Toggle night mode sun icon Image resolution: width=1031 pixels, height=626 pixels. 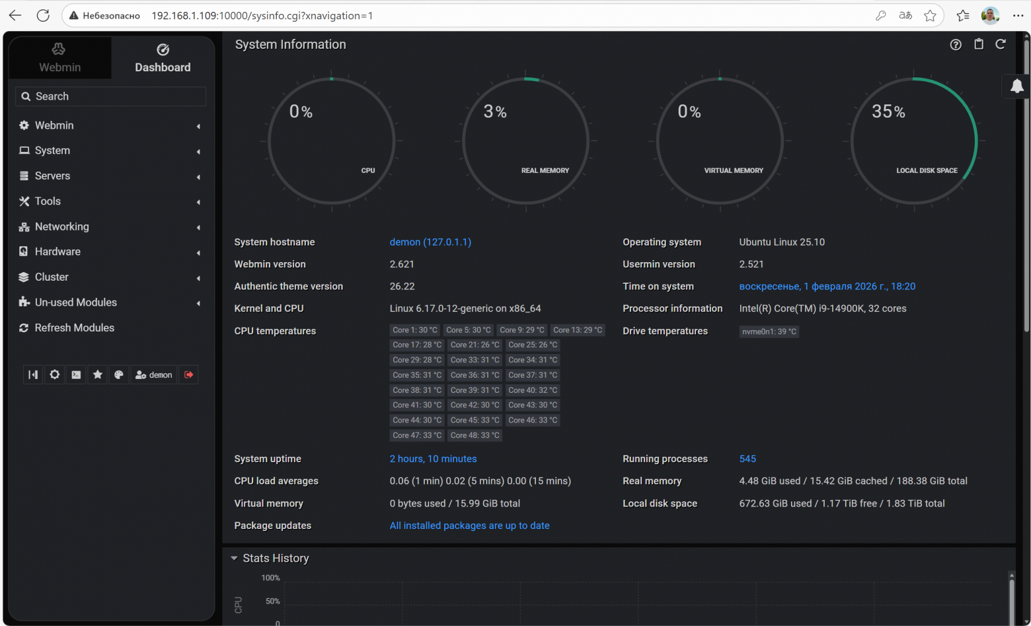[x=55, y=375]
